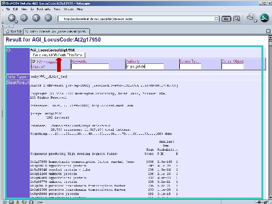Image resolution: width=272 pixels, height=204 pixels.
Task: Click the sidebar collapse handle at left edge
Action: (x=2, y=114)
